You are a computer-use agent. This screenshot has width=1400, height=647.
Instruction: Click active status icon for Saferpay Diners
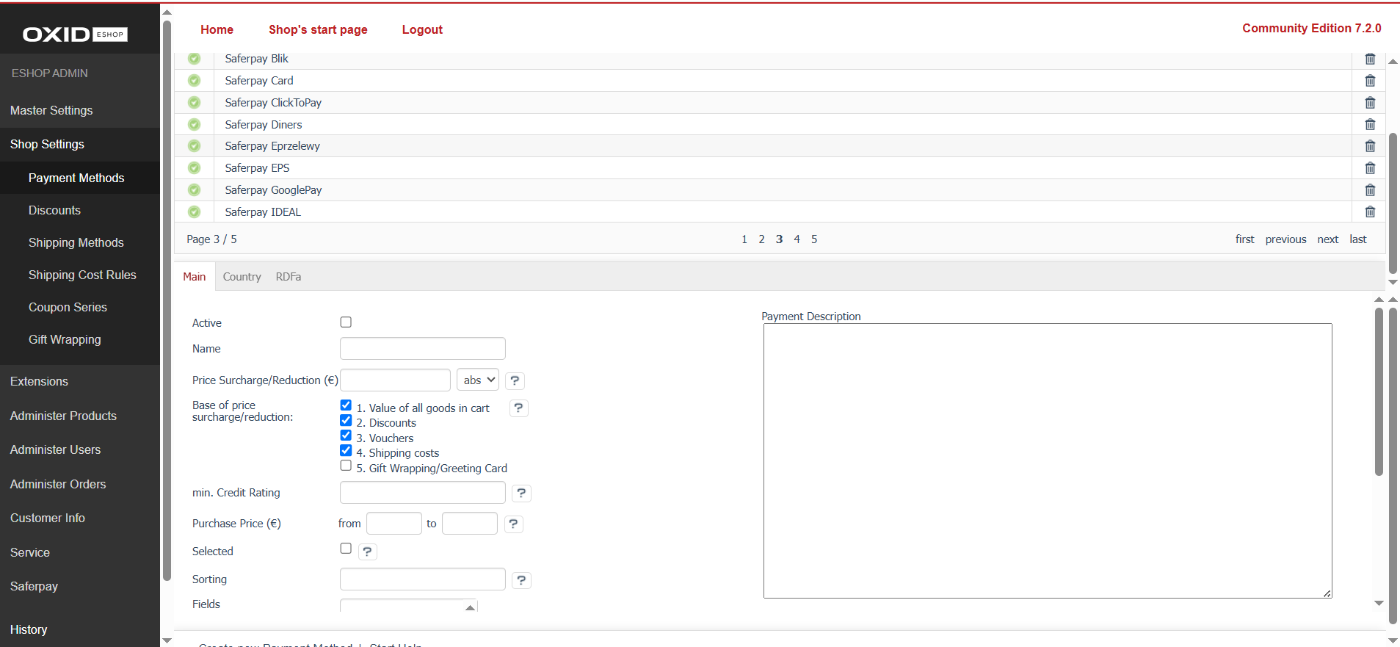pos(194,125)
